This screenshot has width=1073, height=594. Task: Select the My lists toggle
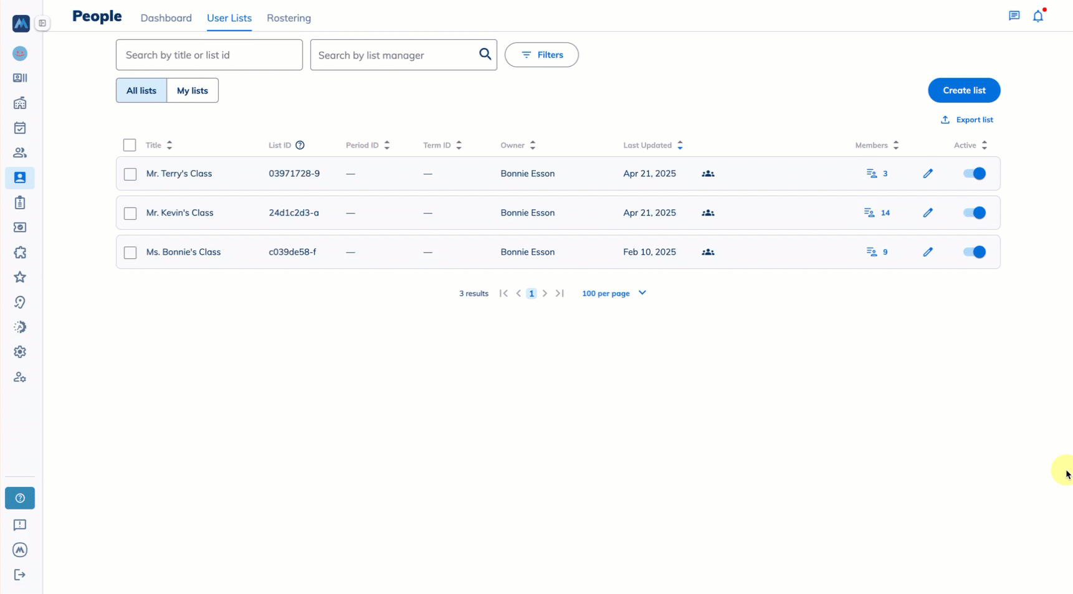[x=193, y=90]
